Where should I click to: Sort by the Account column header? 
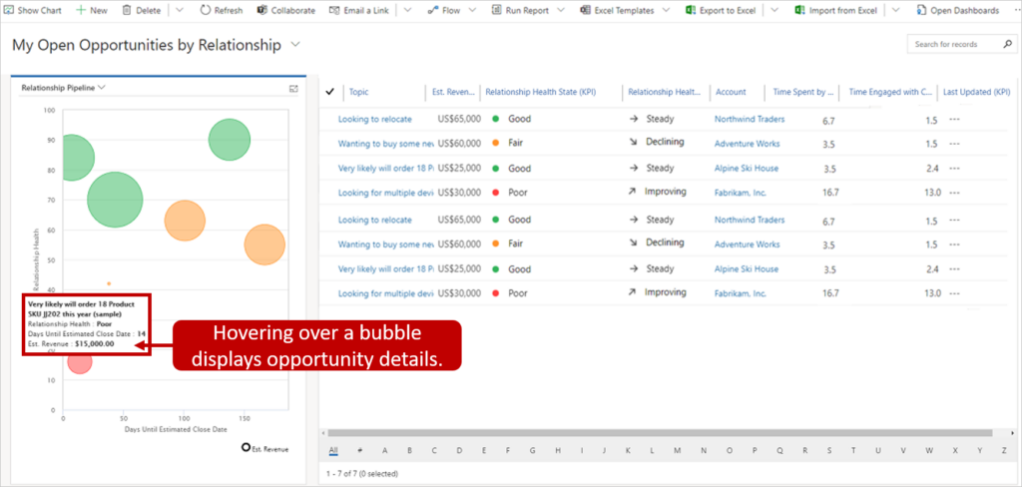click(731, 92)
